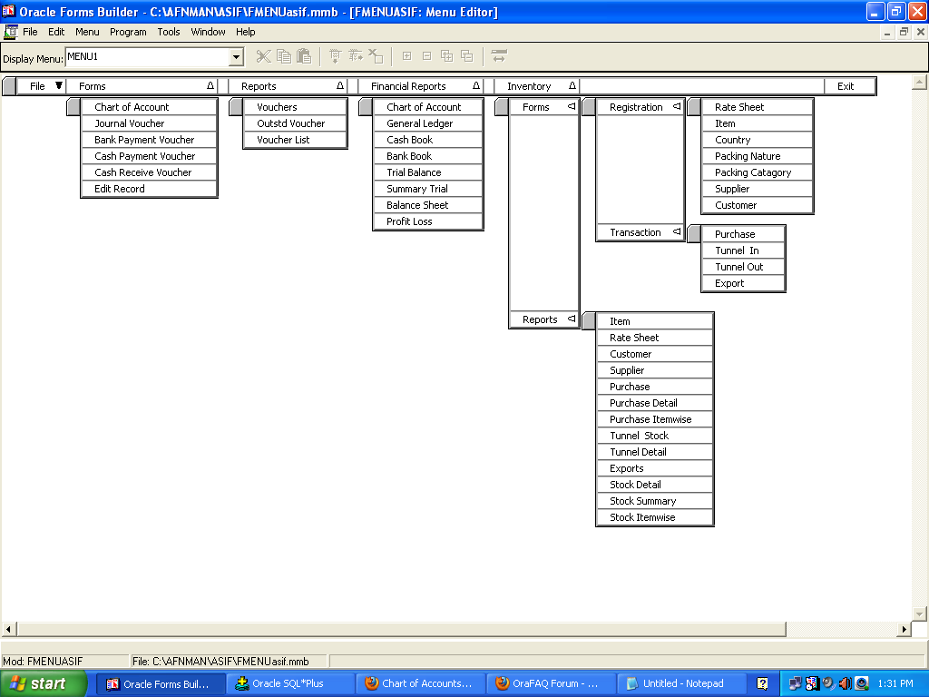Click the question mark icon on the taskbar
Viewport: 929px width, 697px height.
coord(762,683)
